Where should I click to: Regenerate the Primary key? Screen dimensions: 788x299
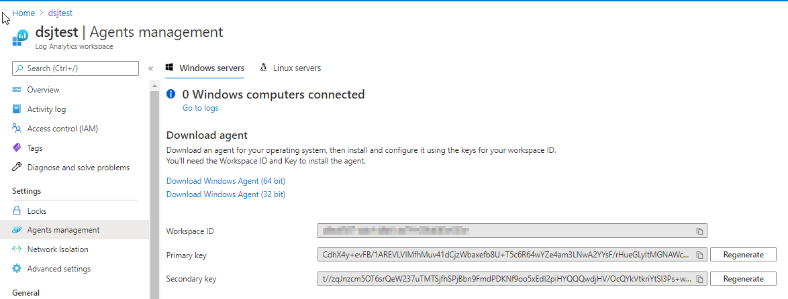743,255
